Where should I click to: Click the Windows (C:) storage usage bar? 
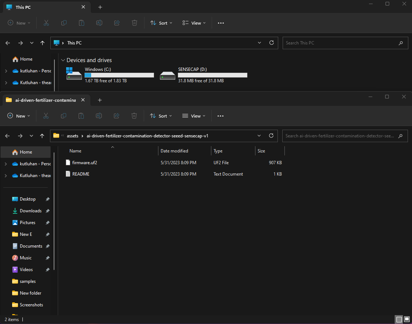[119, 75]
